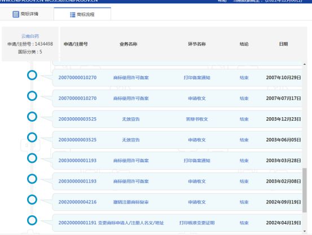The height and width of the screenshot is (235, 312).
Task: Click timeline circle for 2003年06月05日 entry
Action: [x=32, y=138]
